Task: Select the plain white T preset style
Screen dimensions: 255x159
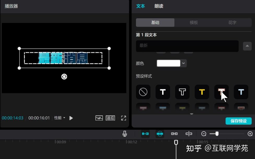Action: click(x=163, y=92)
